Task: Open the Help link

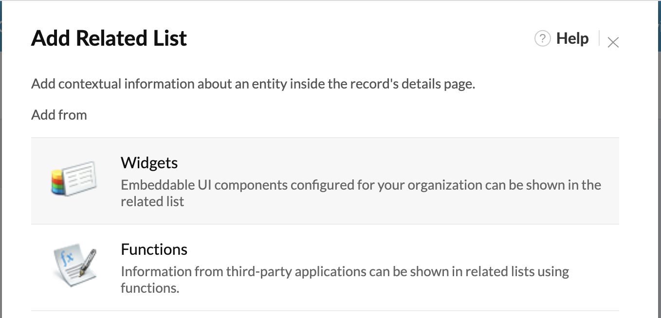Action: click(572, 38)
